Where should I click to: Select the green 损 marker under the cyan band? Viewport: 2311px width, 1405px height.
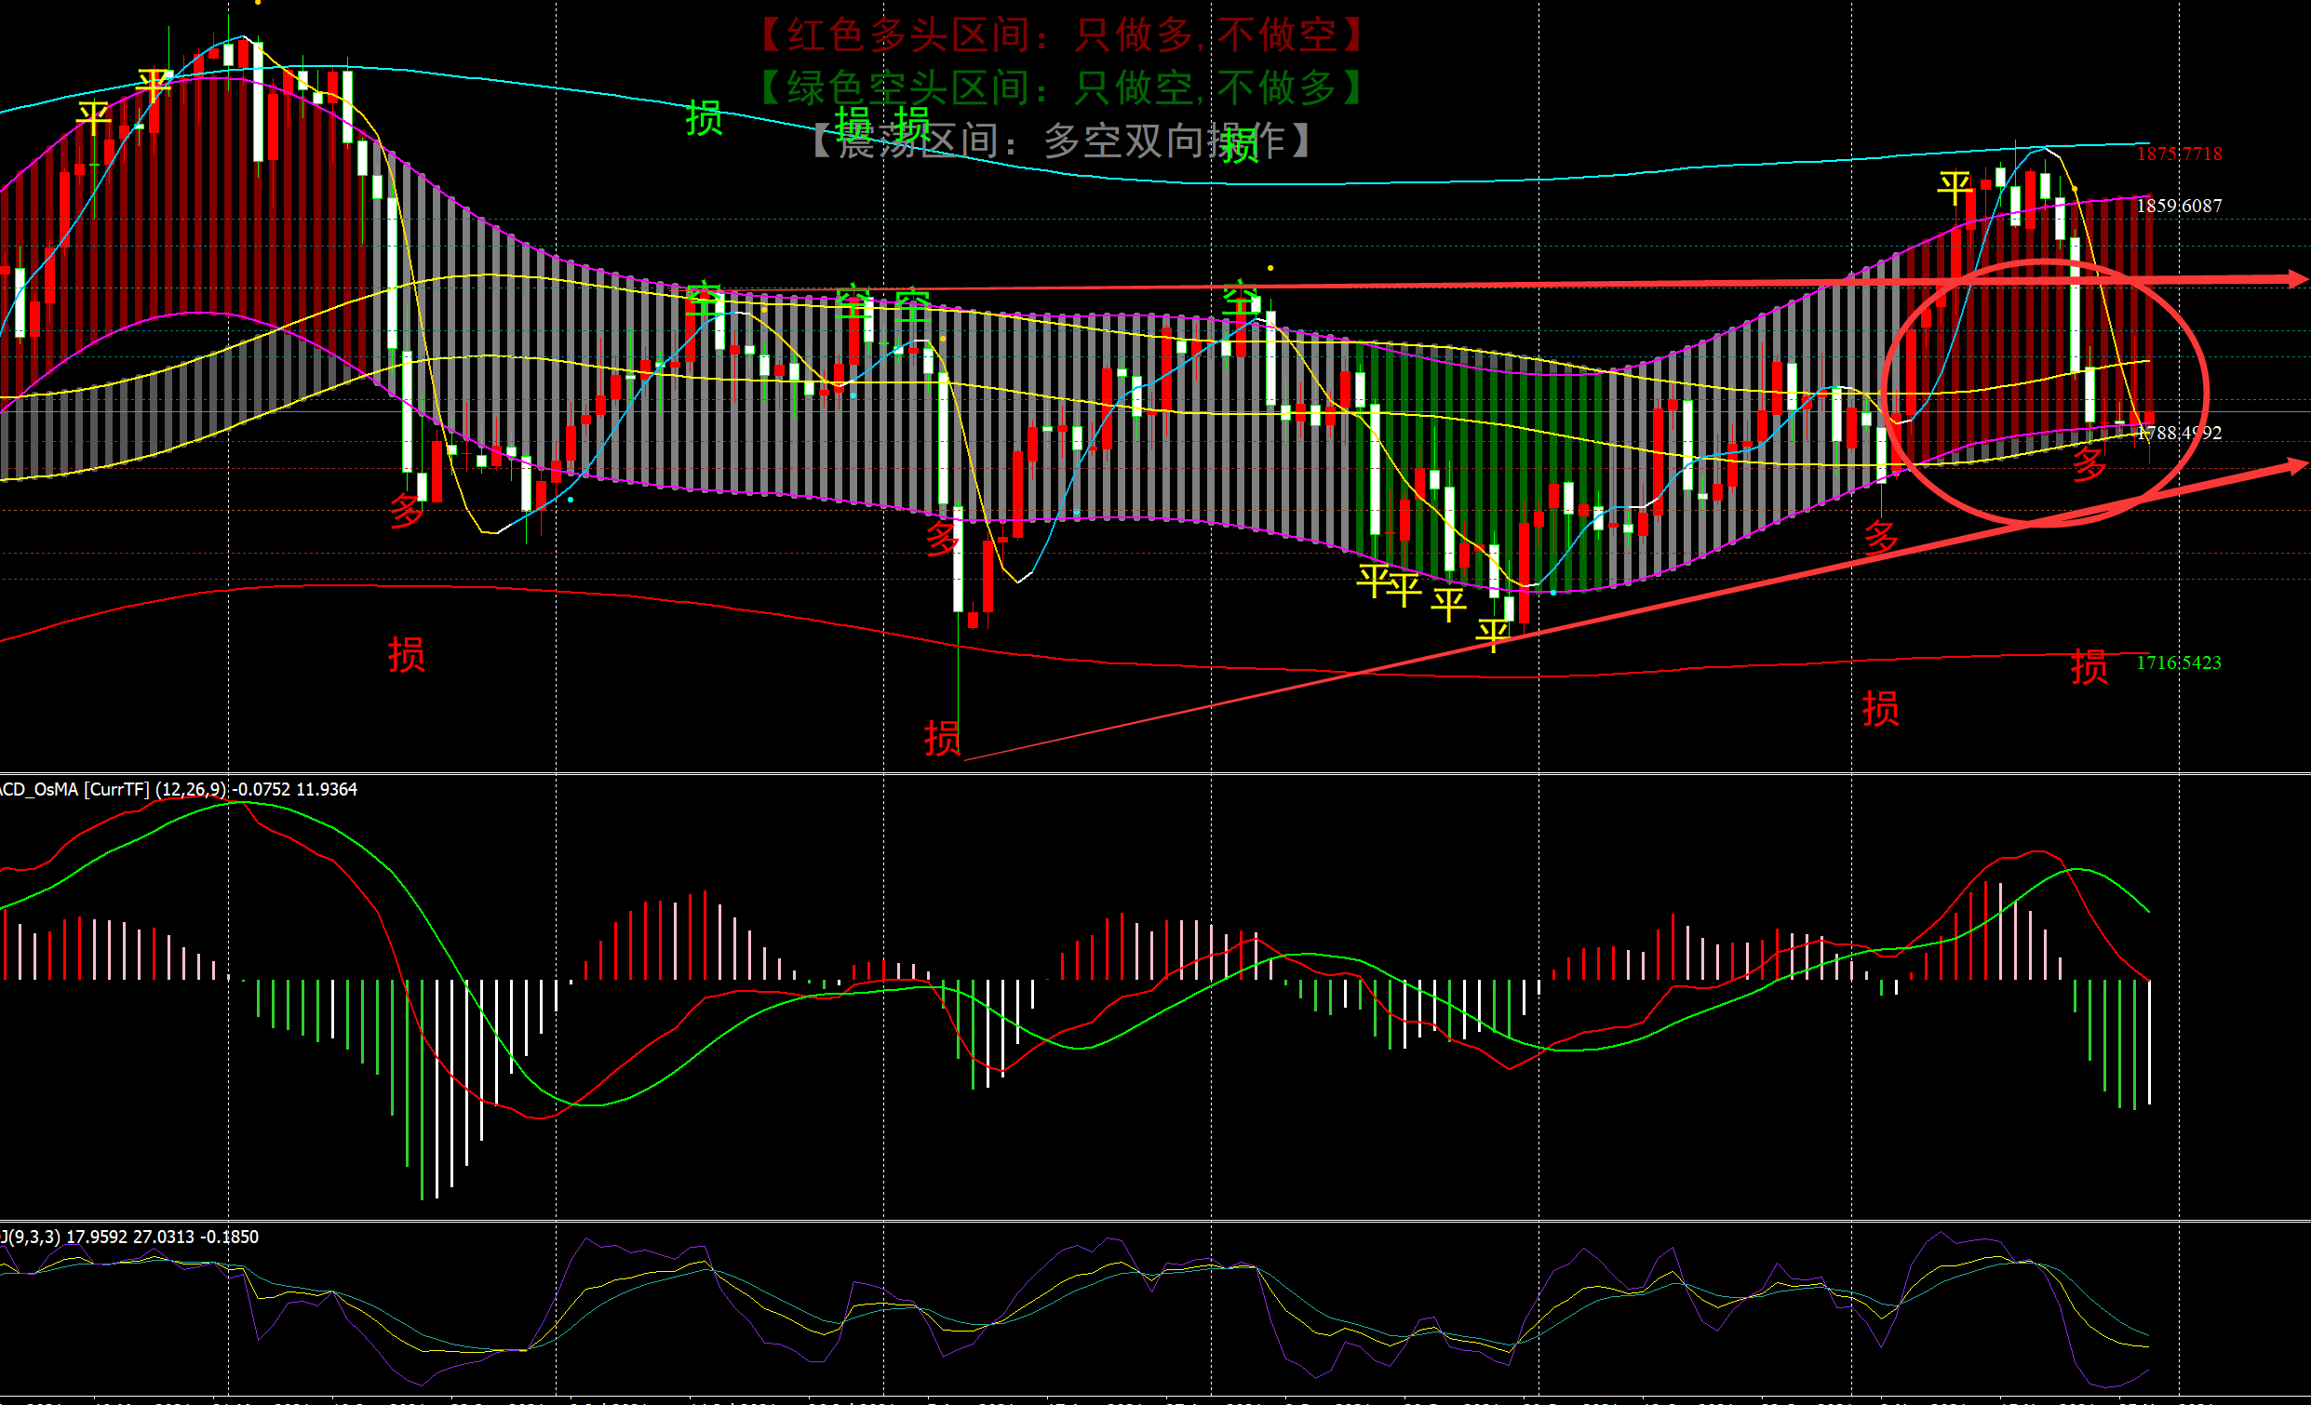pos(704,118)
